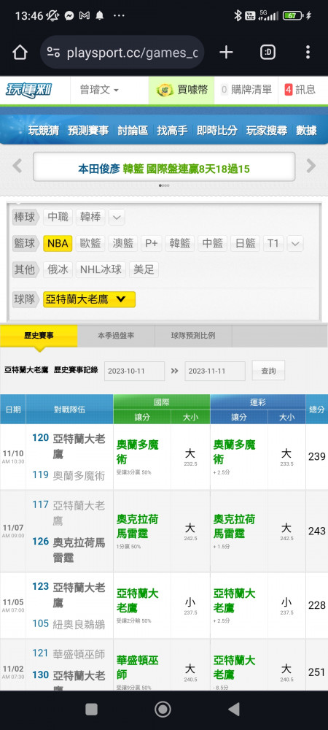Tap the browser home icon
This screenshot has width=328, height=730.
pos(20,53)
